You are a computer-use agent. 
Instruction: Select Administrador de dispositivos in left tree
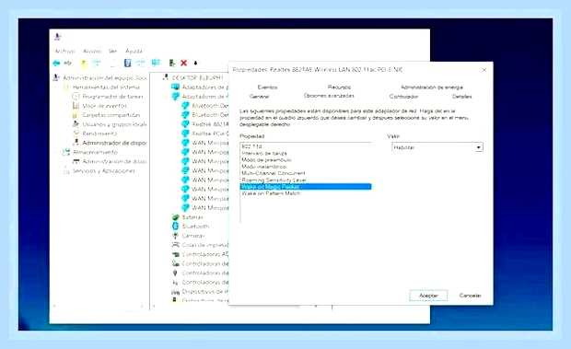pyautogui.click(x=114, y=143)
